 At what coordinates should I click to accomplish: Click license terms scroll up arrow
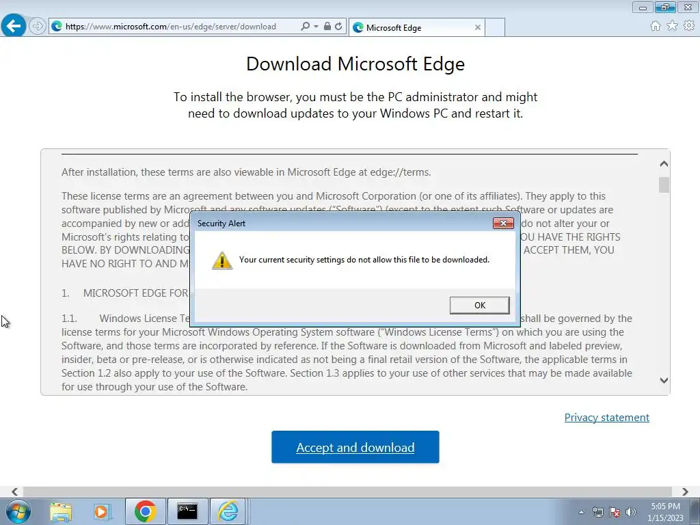click(664, 164)
